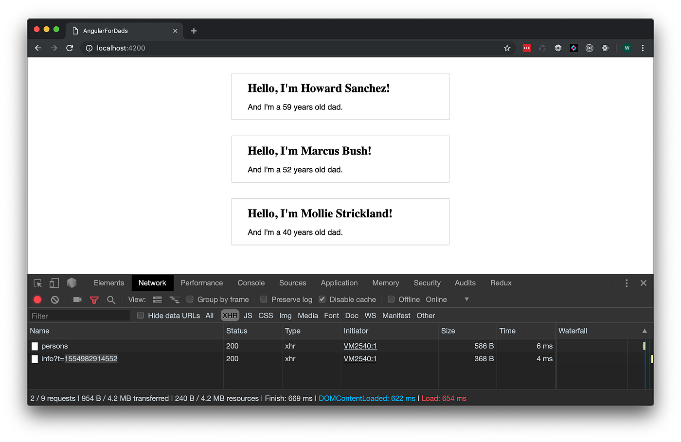Switch to the Console tab
Image resolution: width=681 pixels, height=442 pixels.
point(251,283)
